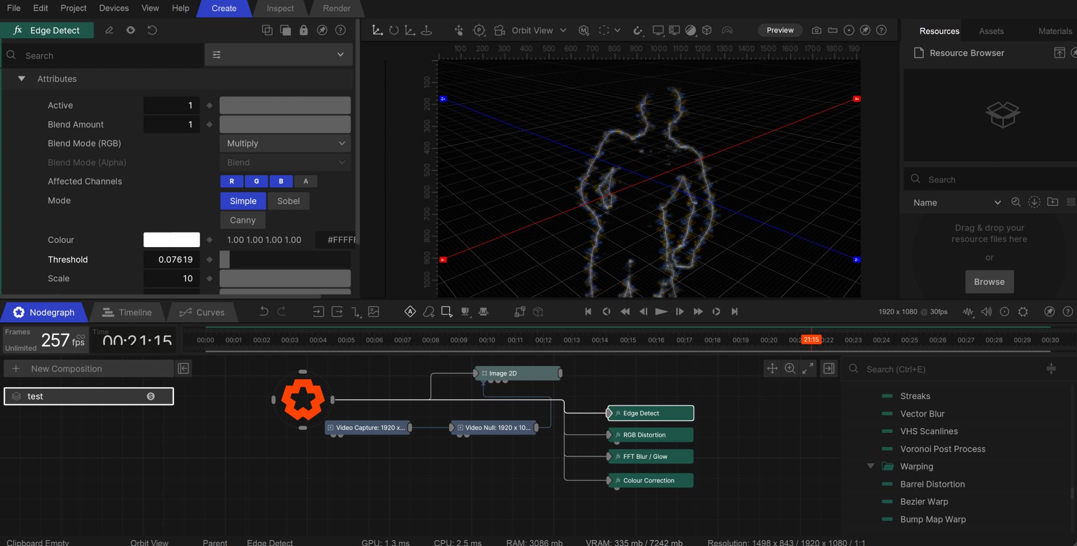Screen dimensions: 1077x546
Task: Jump to start with skip-to-first-frame button
Action: tap(588, 312)
